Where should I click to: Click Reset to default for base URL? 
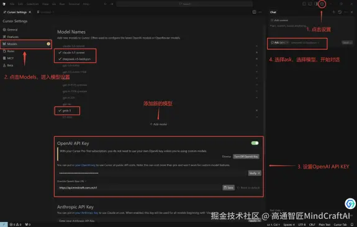(x=248, y=188)
